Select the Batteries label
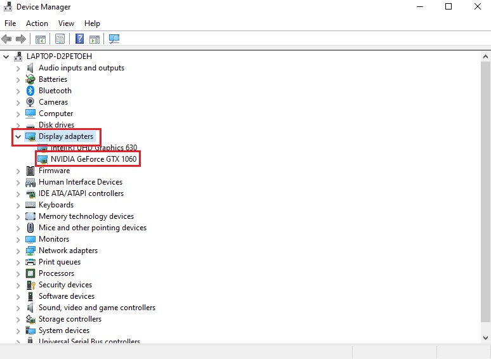 [53, 79]
